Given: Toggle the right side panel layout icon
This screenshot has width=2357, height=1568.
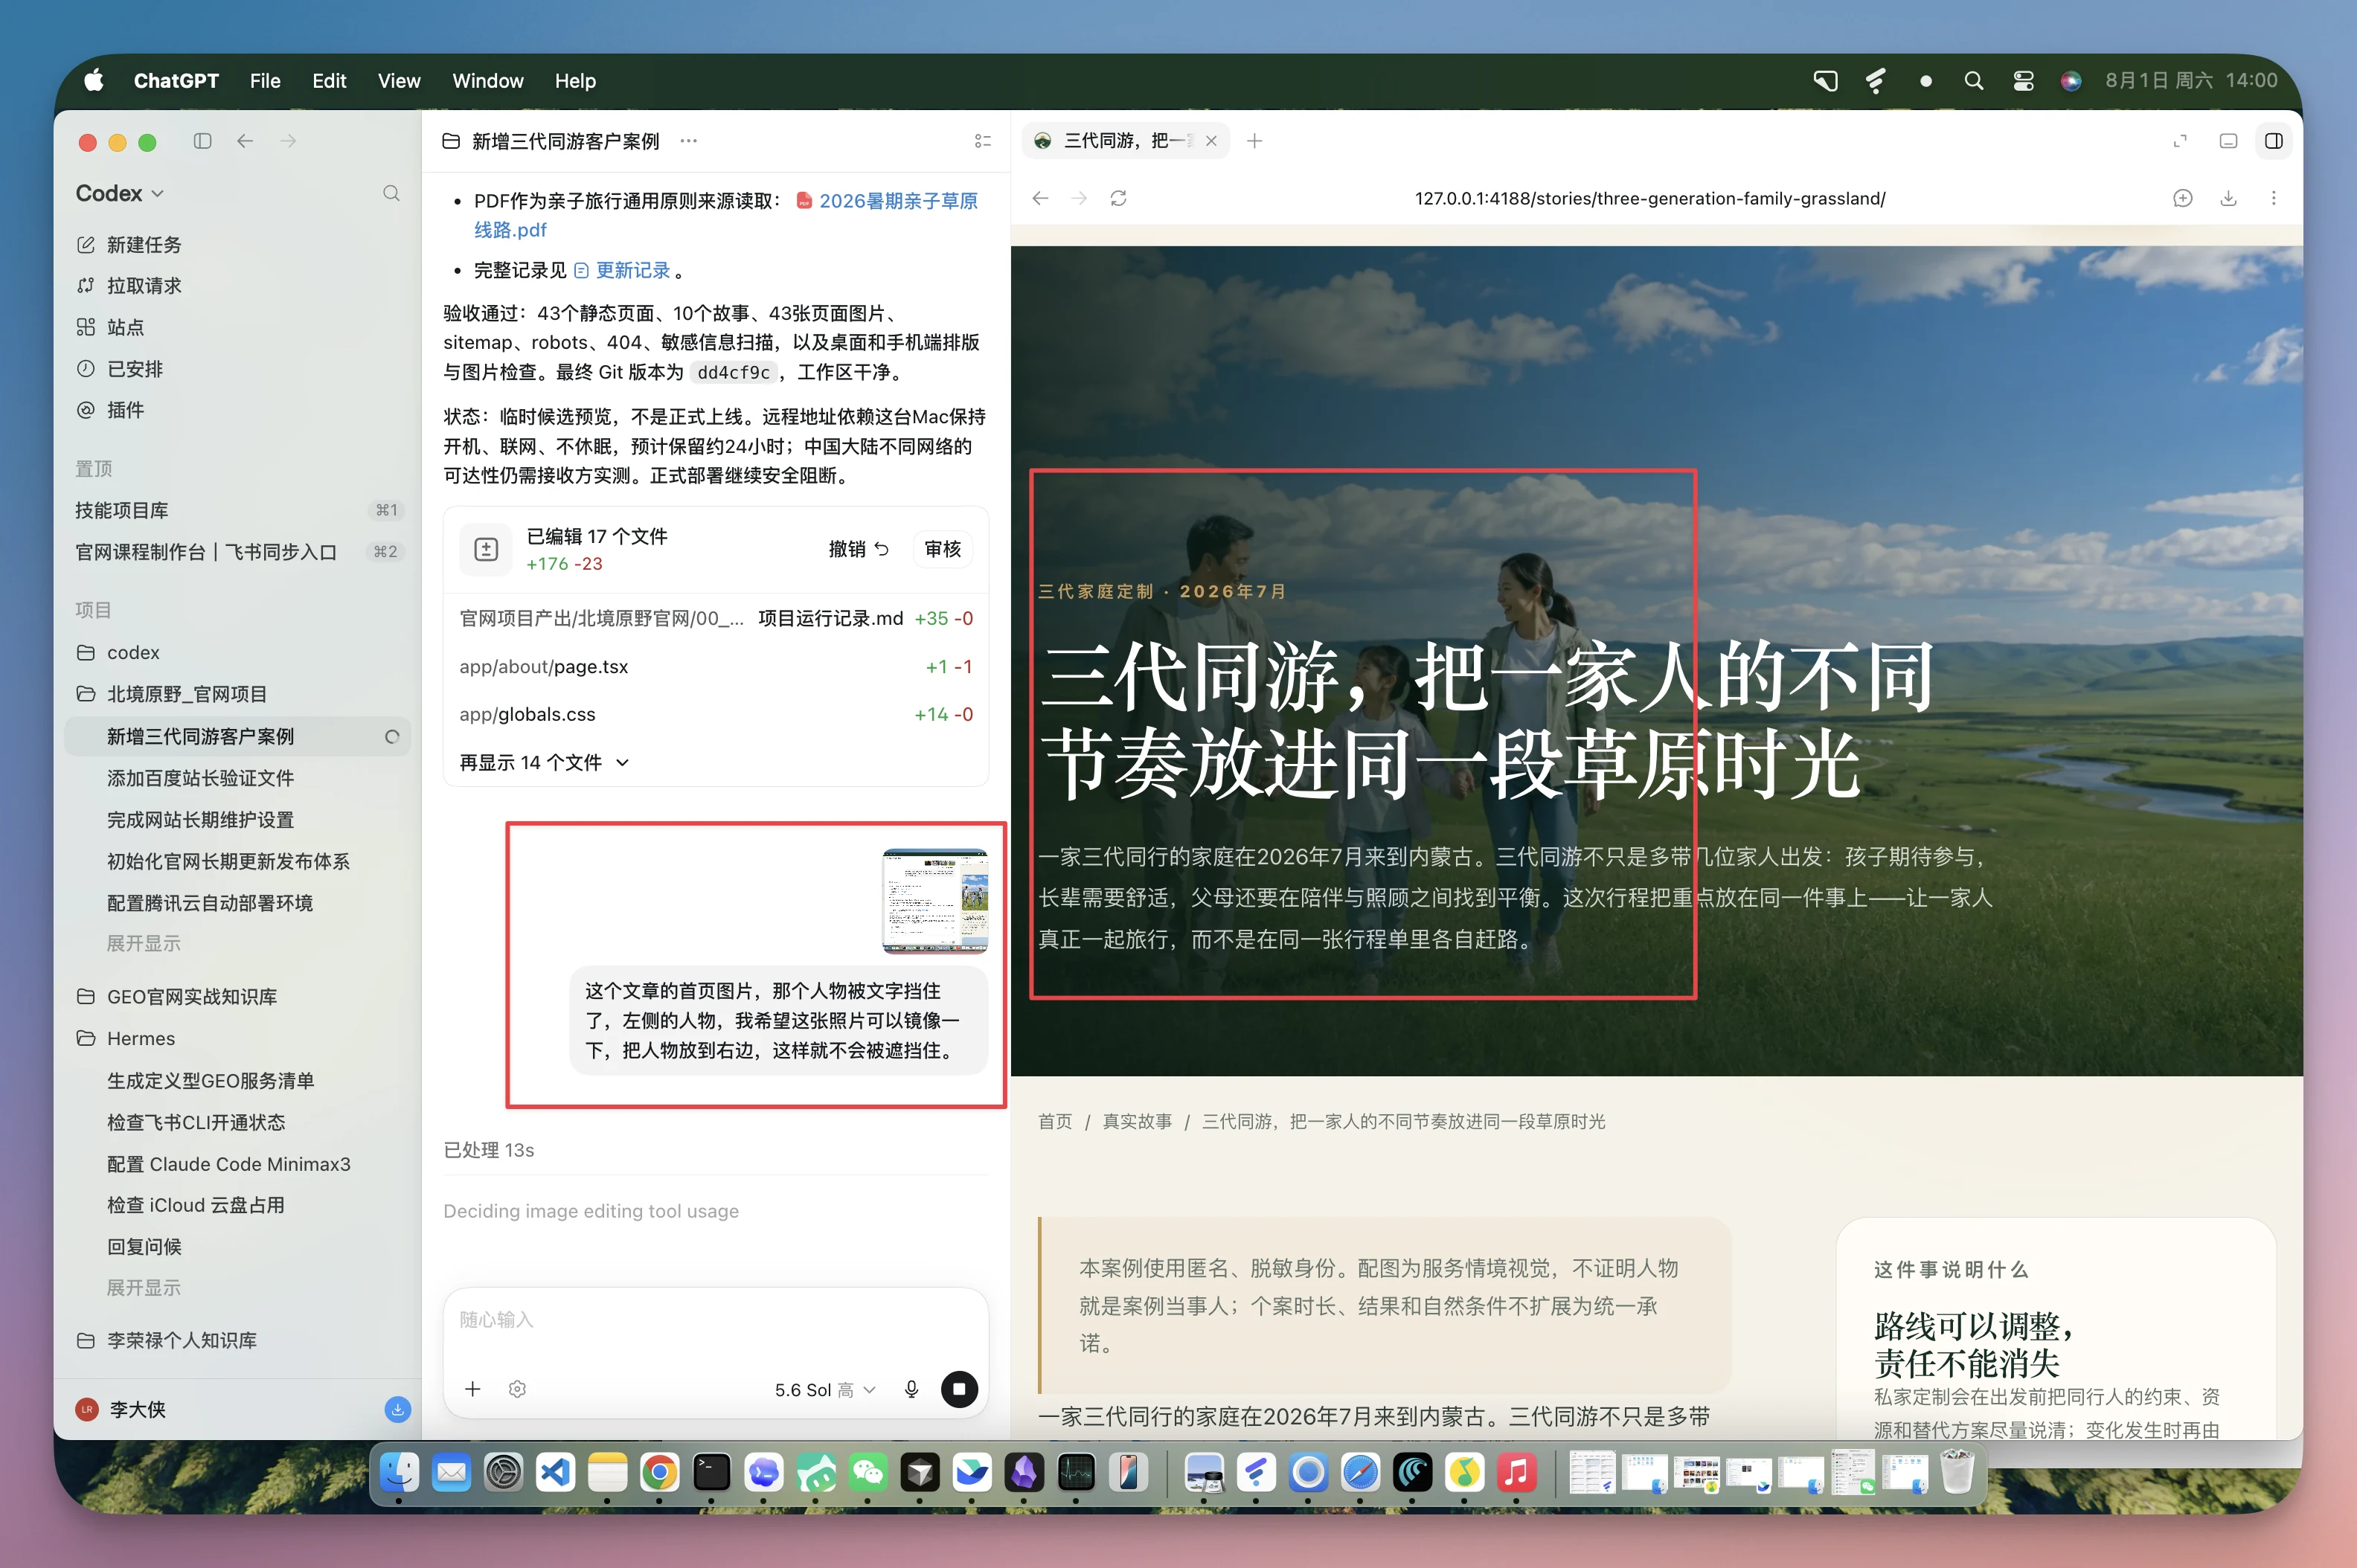Looking at the screenshot, I should pyautogui.click(x=2273, y=141).
